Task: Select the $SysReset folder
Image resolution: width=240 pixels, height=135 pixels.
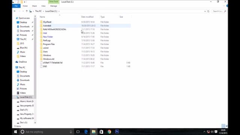Action: coord(47,22)
